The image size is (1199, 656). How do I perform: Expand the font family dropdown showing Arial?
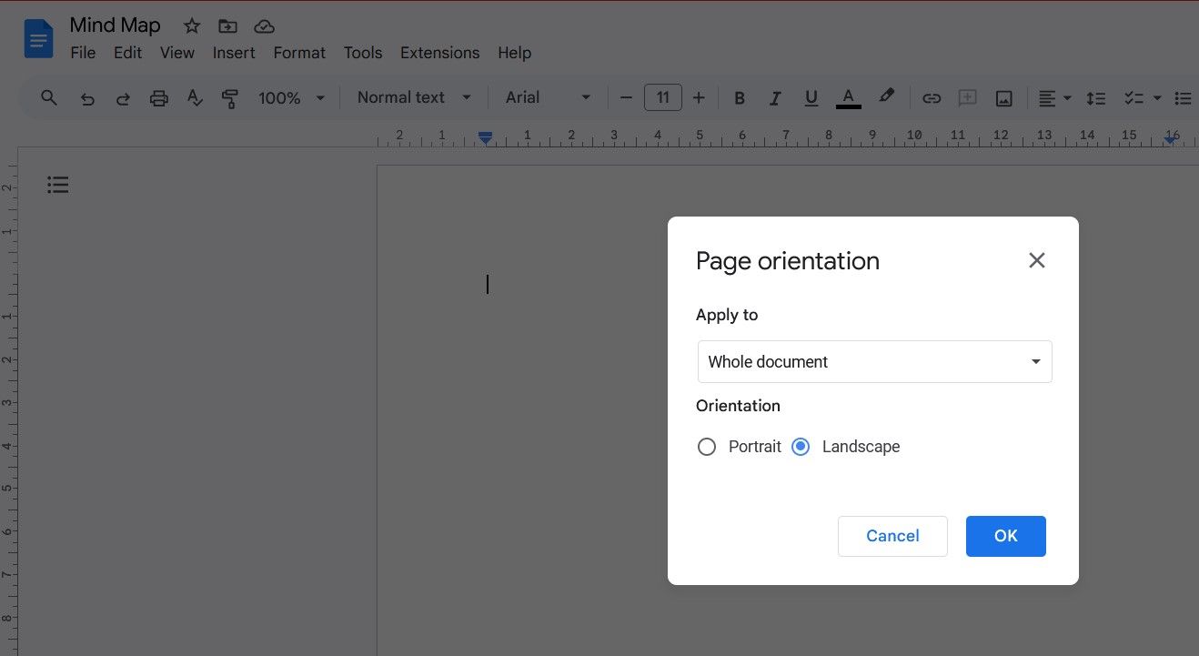click(x=586, y=97)
